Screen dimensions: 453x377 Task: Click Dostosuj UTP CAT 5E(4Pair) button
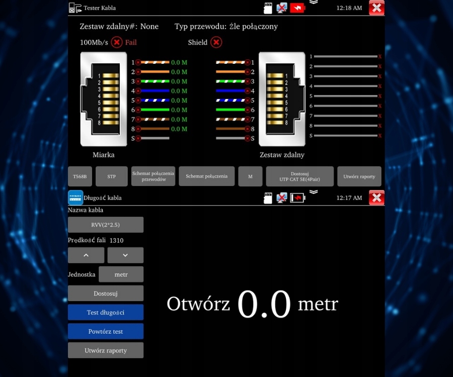click(x=299, y=176)
